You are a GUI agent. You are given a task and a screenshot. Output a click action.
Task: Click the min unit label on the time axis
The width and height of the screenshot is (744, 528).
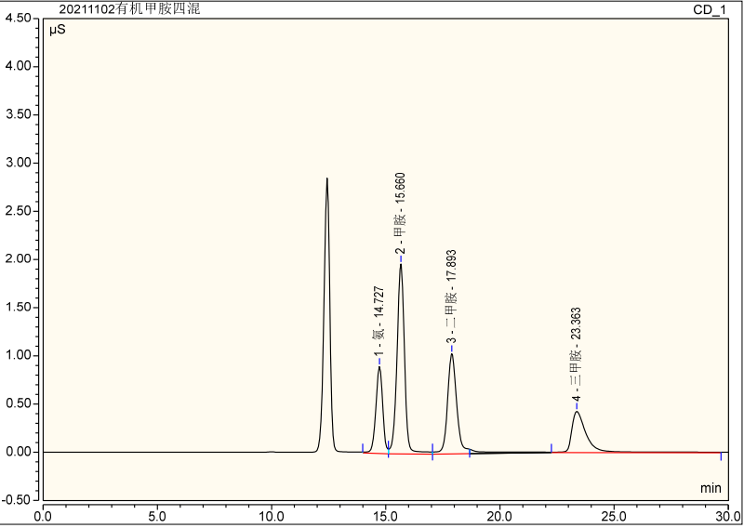711,488
